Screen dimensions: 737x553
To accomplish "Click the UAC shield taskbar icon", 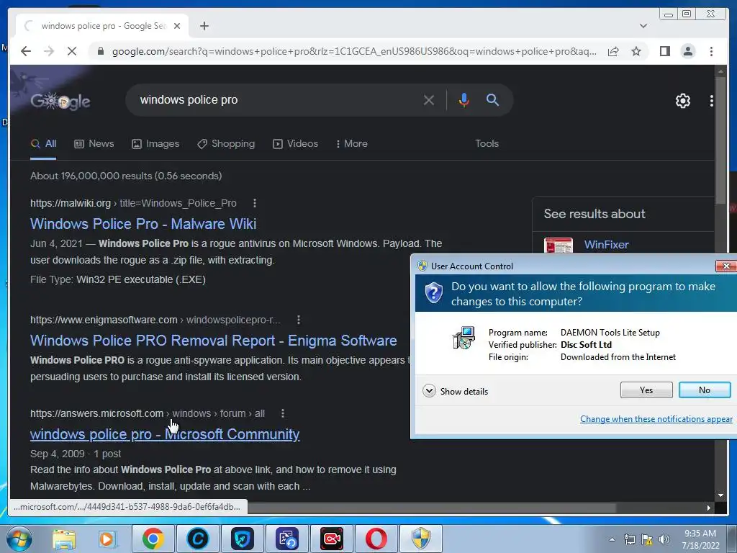I will click(x=420, y=539).
